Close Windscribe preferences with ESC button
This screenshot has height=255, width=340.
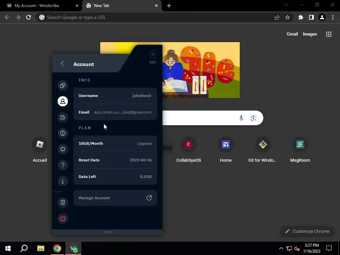point(153,54)
